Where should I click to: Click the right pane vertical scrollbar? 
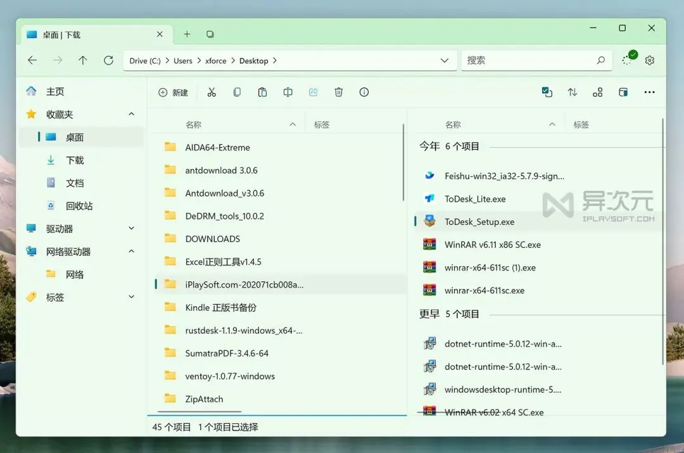[x=663, y=242]
